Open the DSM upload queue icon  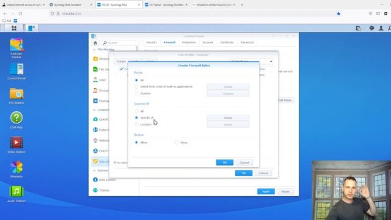pyautogui.click(x=359, y=28)
